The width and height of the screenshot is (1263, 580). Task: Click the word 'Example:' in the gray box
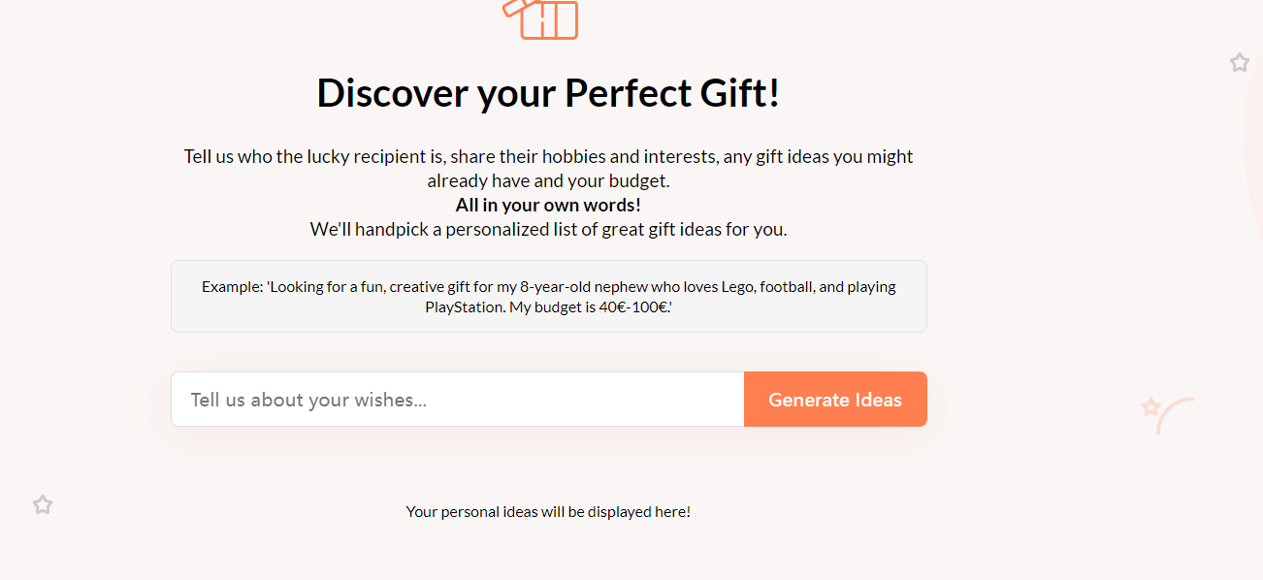pos(233,287)
